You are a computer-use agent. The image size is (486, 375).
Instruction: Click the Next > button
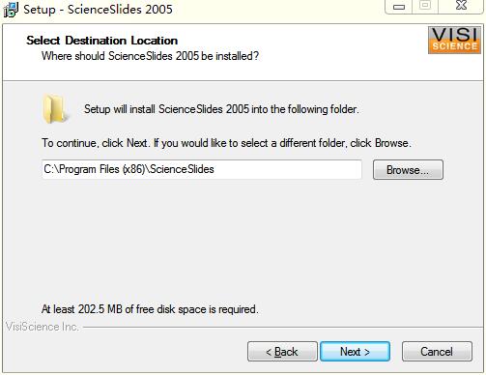pos(355,352)
